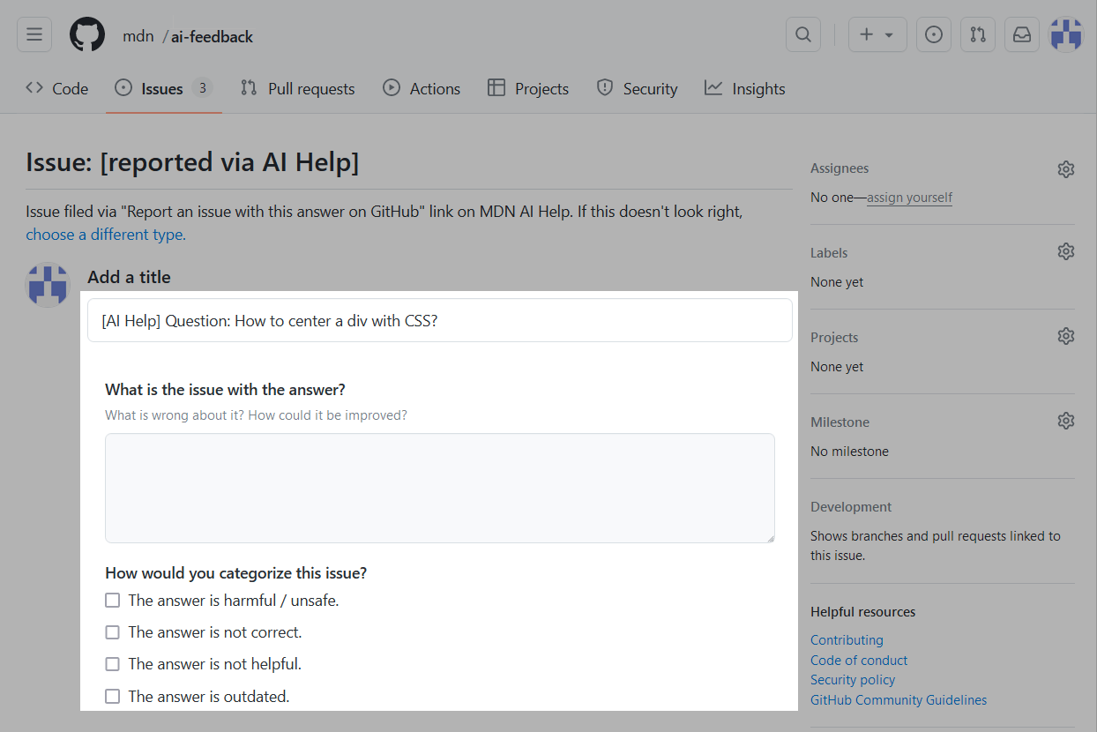Check 'The answer is harmful / unsafe'
1097x732 pixels.
113,601
